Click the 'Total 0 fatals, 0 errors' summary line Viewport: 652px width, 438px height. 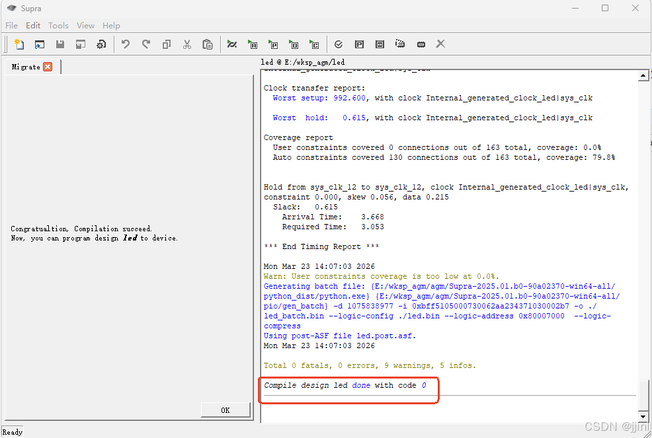[370, 366]
